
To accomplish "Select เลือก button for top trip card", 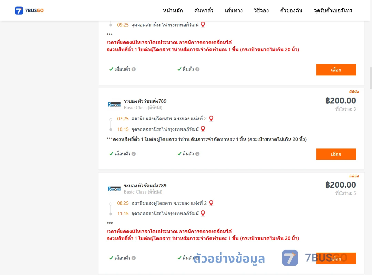I will click(x=336, y=70).
